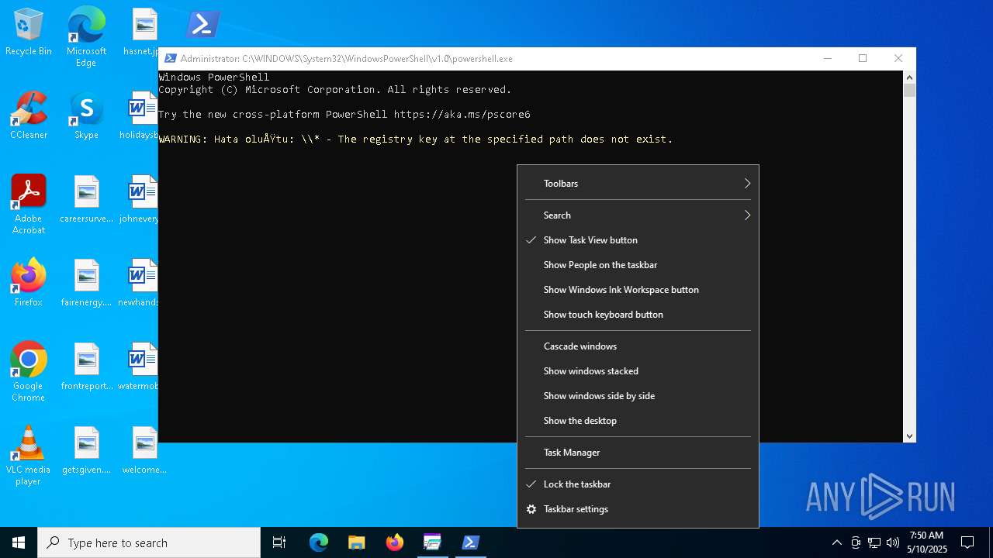Click the Task View taskbar button
This screenshot has height=558, width=993.
pyautogui.click(x=279, y=542)
